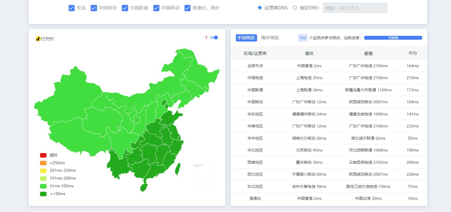Screen dimensions: 451x212
Task: Click 中国香港 2ms in the 港澳台 row
Action: [x=309, y=199]
